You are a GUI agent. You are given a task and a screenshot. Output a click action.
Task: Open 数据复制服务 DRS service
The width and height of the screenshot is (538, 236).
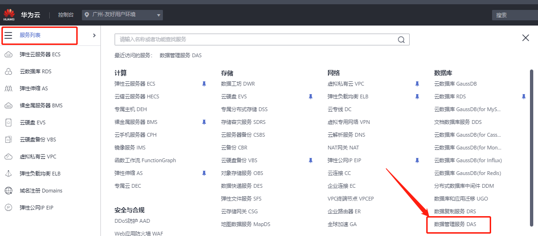[x=455, y=211]
